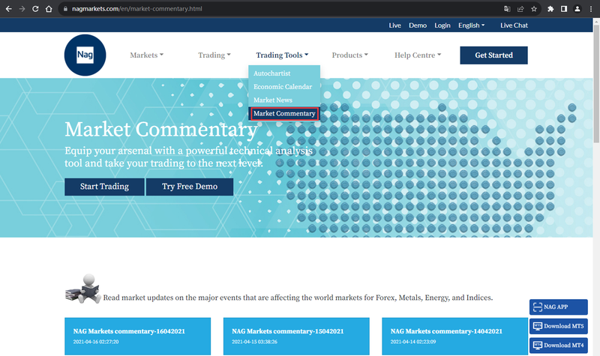Collapse the Trading Tools dropdown menu
Screen dimensions: 600x356
click(x=282, y=55)
